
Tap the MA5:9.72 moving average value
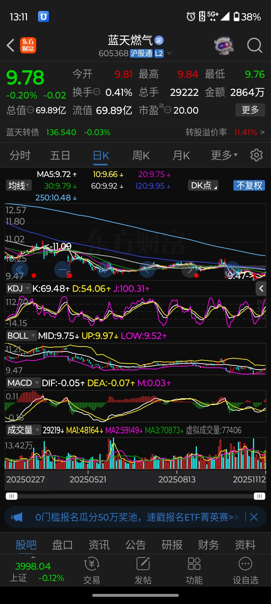[57, 174]
